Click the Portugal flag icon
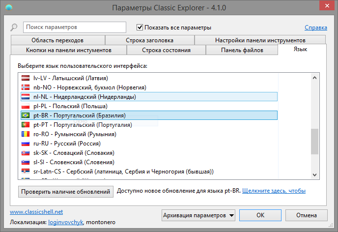This screenshot has height=232, width=338. point(26,125)
